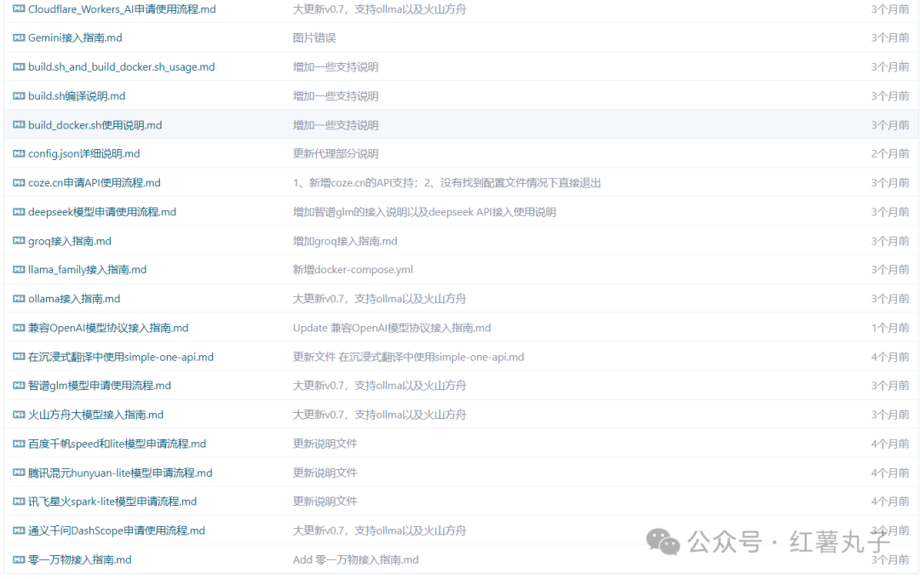Screen dimensions: 920x579
Task: Open commit message 更新代理部分说明
Action: [x=336, y=154]
